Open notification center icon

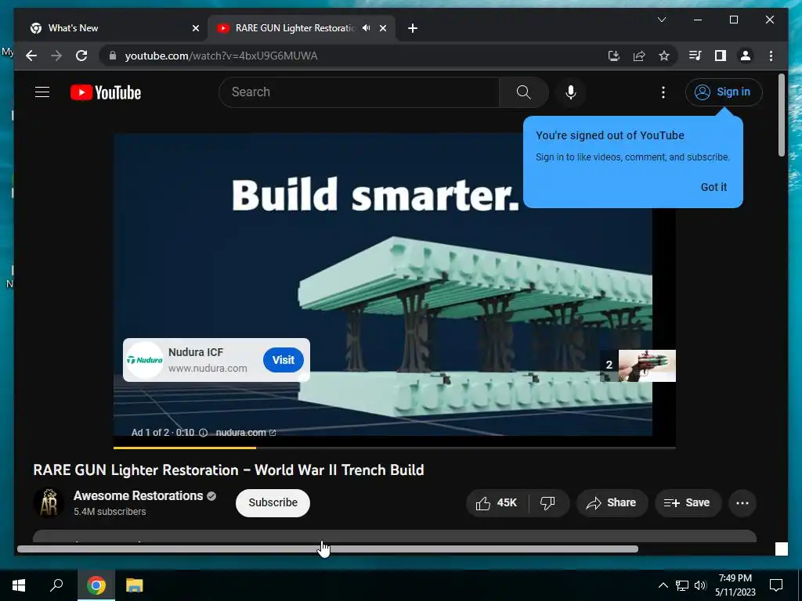tap(776, 585)
